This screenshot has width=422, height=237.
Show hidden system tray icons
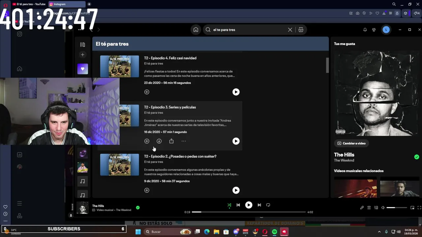click(x=379, y=232)
